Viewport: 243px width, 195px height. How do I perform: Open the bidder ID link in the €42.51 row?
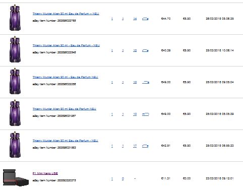click(145, 146)
